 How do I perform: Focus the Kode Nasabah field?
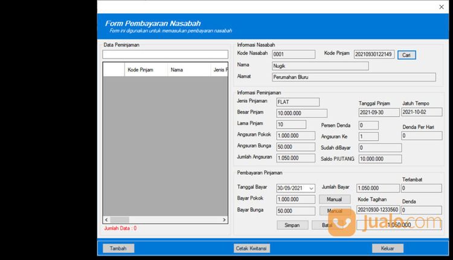pyautogui.click(x=293, y=54)
